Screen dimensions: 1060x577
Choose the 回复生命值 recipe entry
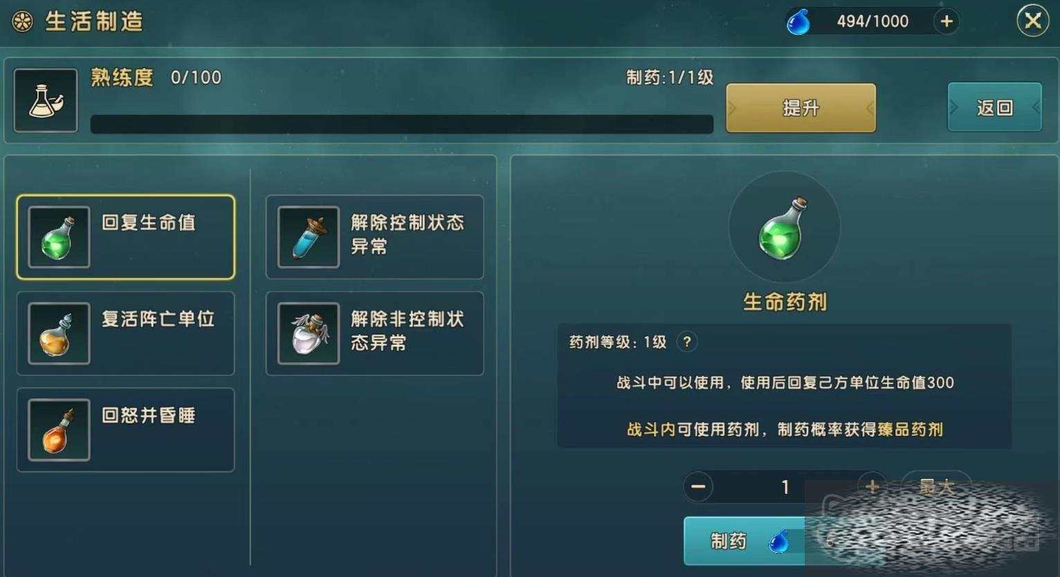[x=126, y=237]
